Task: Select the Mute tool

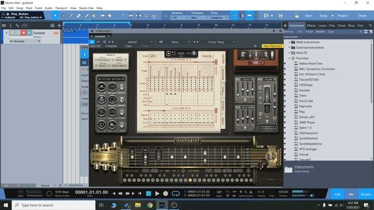Action: click(x=94, y=16)
